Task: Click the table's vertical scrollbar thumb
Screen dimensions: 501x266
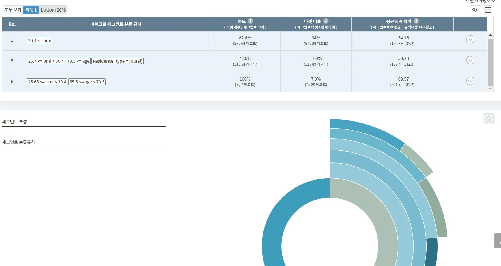Action: click(490, 62)
